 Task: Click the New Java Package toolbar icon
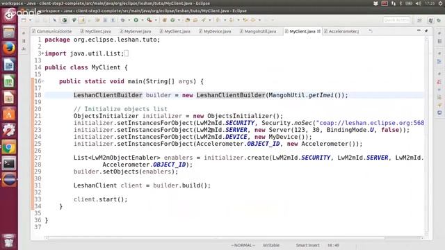164,20
